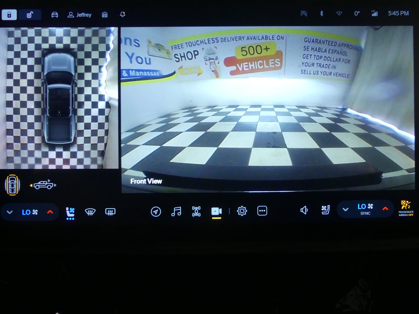
Task: Open the garage door opener icon
Action: (105, 15)
